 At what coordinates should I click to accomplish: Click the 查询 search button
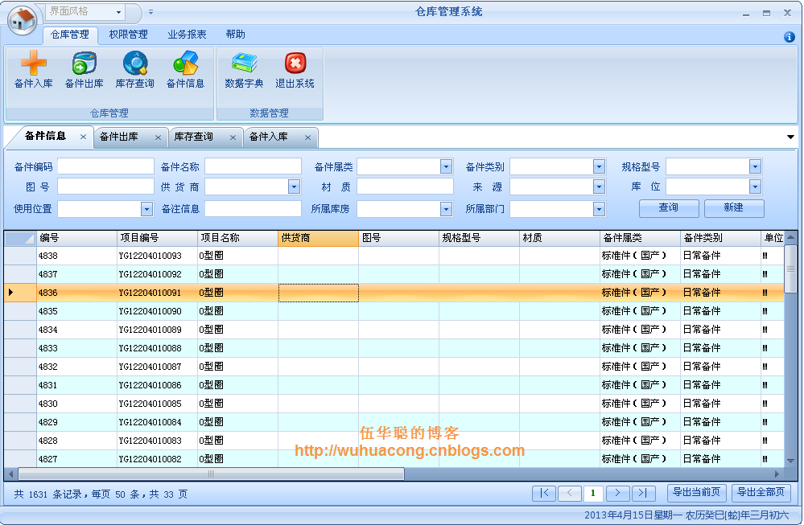pos(669,207)
